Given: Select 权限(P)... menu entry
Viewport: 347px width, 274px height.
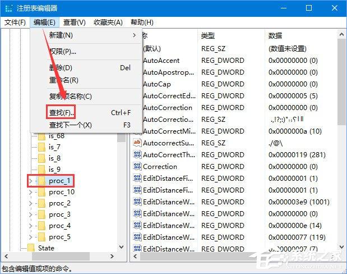Looking at the screenshot, I should pyautogui.click(x=86, y=52).
